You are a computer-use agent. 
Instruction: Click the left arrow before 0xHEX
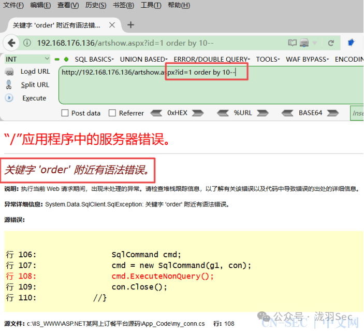click(156, 113)
